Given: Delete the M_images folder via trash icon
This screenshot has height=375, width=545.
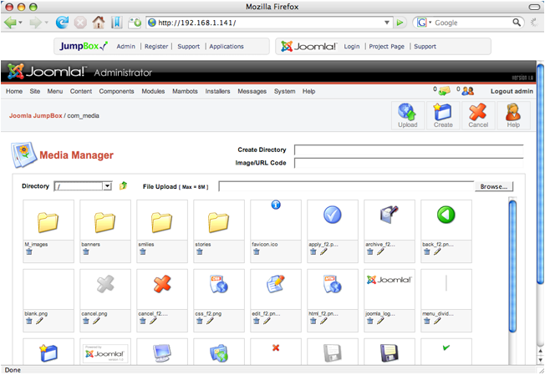Looking at the screenshot, I should coord(29,251).
